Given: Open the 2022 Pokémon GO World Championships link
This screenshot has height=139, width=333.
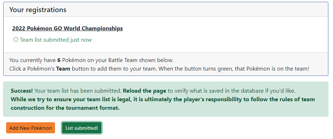Looking at the screenshot, I should click(x=67, y=29).
